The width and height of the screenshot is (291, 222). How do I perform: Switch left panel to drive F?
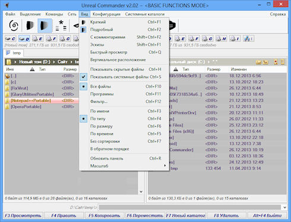coord(51,39)
